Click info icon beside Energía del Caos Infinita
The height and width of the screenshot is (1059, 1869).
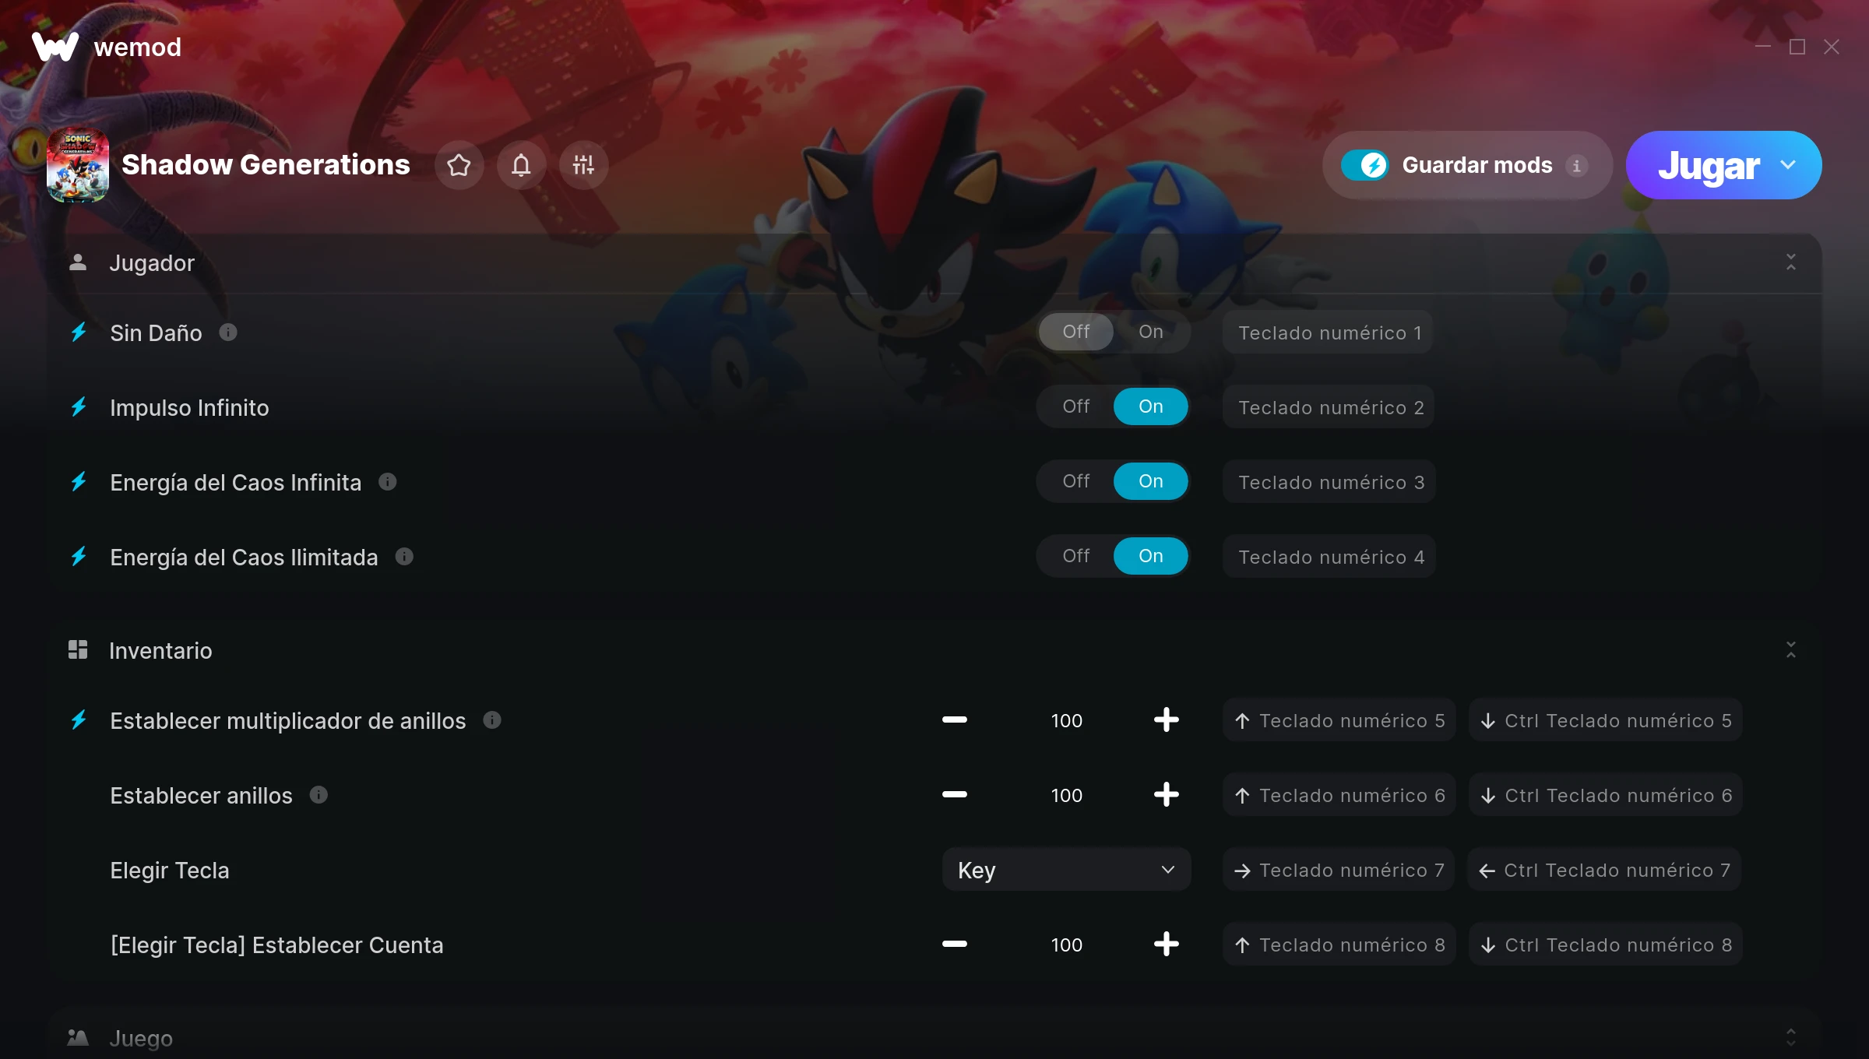click(388, 482)
